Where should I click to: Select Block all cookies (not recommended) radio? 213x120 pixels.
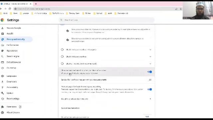pyautogui.click(x=62, y=64)
